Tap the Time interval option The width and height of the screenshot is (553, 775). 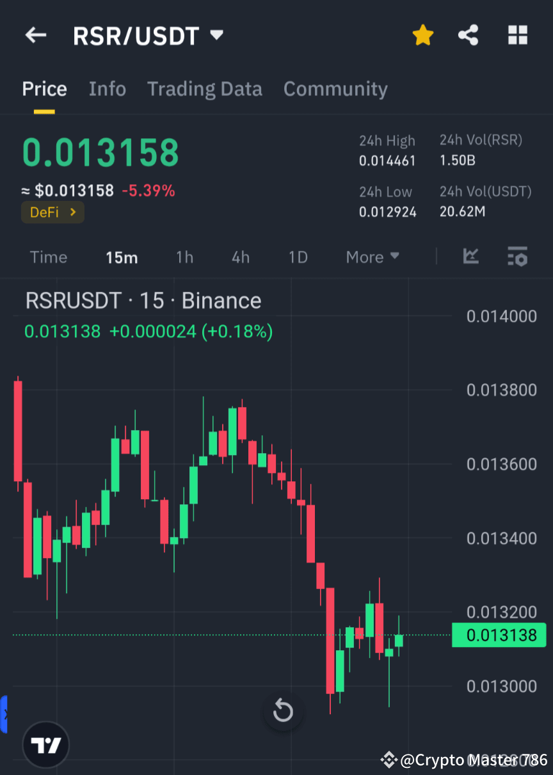[x=48, y=257]
